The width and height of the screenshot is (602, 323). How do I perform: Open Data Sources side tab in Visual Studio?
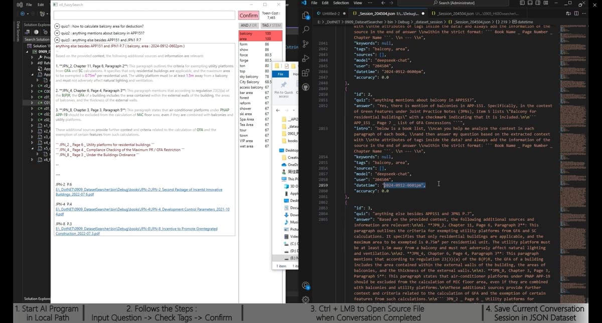pos(19,32)
